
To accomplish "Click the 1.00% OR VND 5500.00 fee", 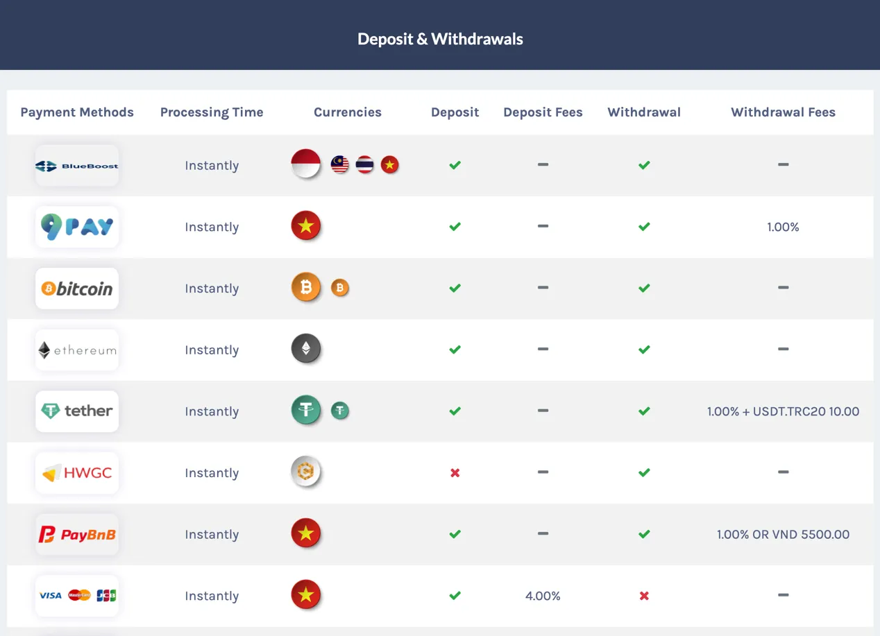I will (784, 535).
